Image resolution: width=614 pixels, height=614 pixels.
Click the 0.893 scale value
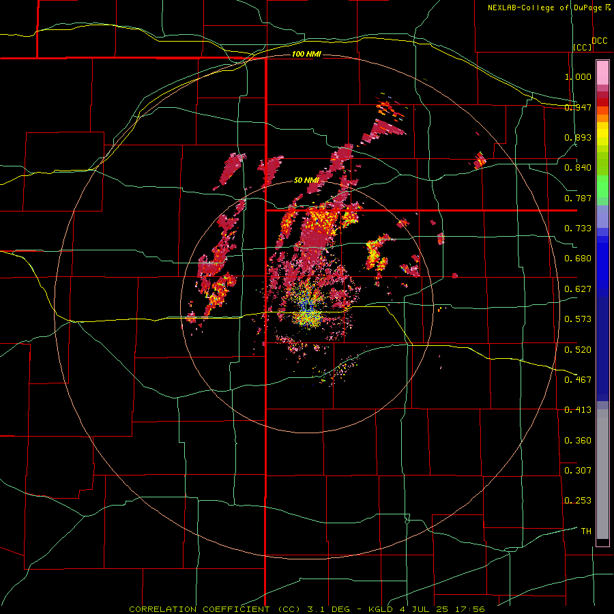[x=578, y=137]
